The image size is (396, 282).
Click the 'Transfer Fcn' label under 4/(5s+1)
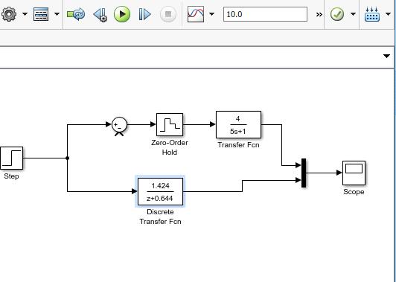238,145
